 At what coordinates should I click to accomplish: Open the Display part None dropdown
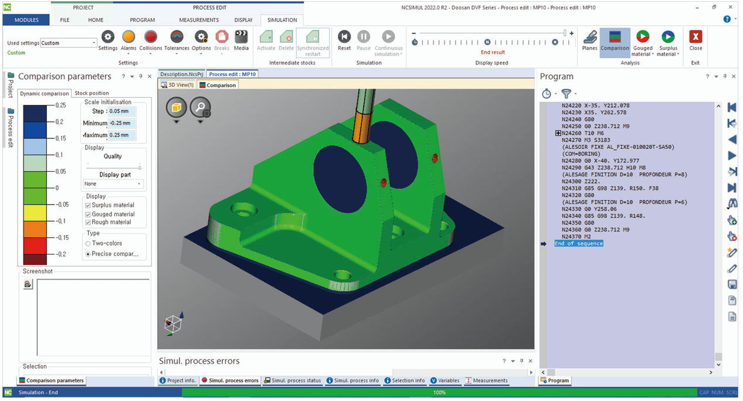[113, 184]
